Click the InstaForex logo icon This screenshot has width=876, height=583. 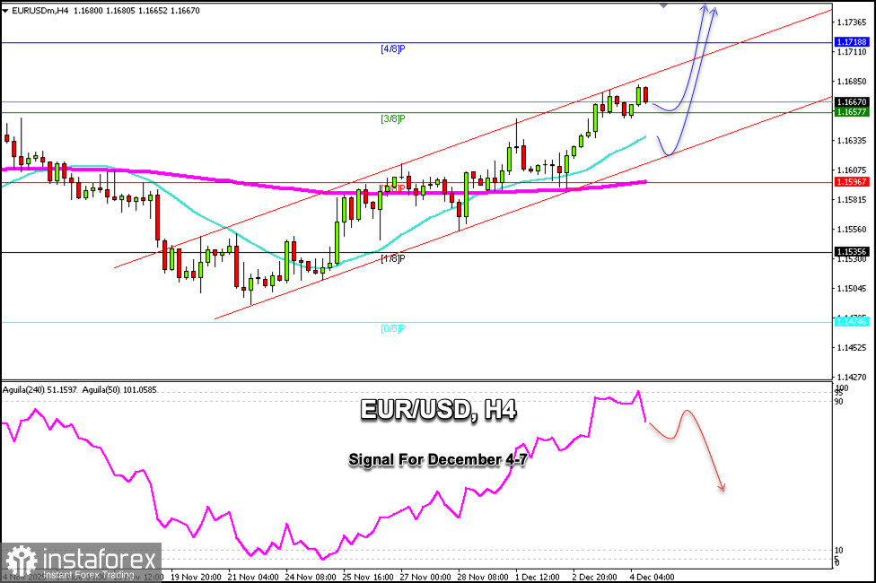tap(20, 559)
